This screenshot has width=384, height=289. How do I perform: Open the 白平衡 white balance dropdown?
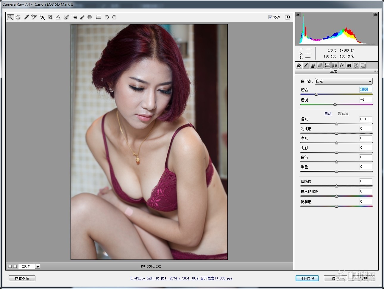coord(344,81)
